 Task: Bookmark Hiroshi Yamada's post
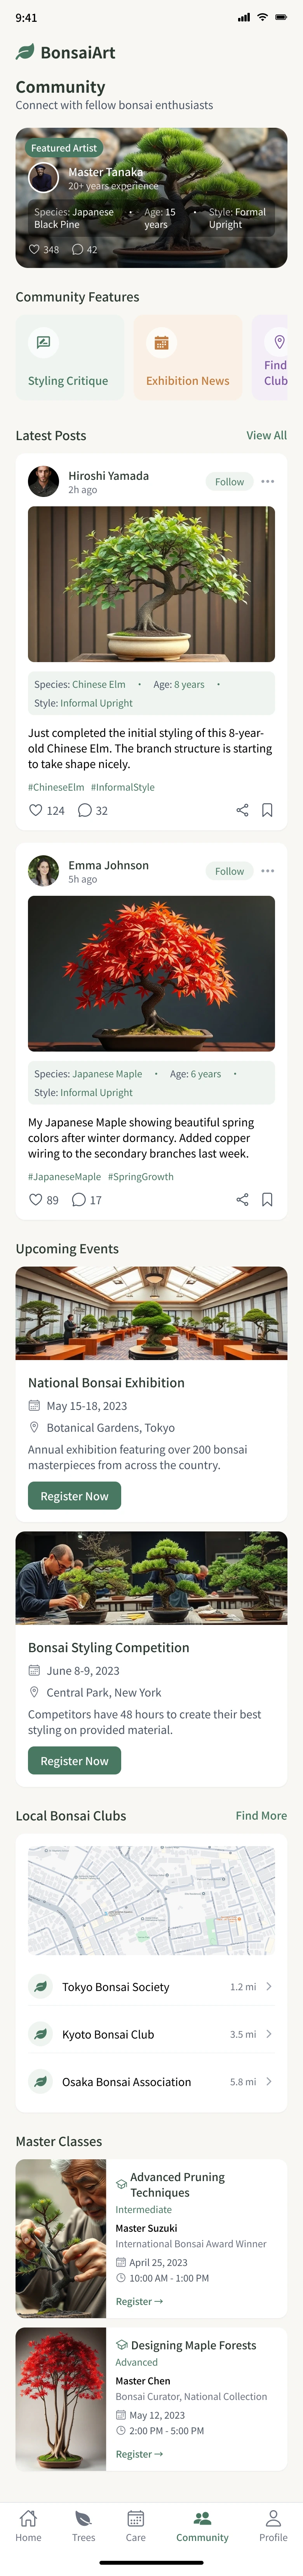267,810
